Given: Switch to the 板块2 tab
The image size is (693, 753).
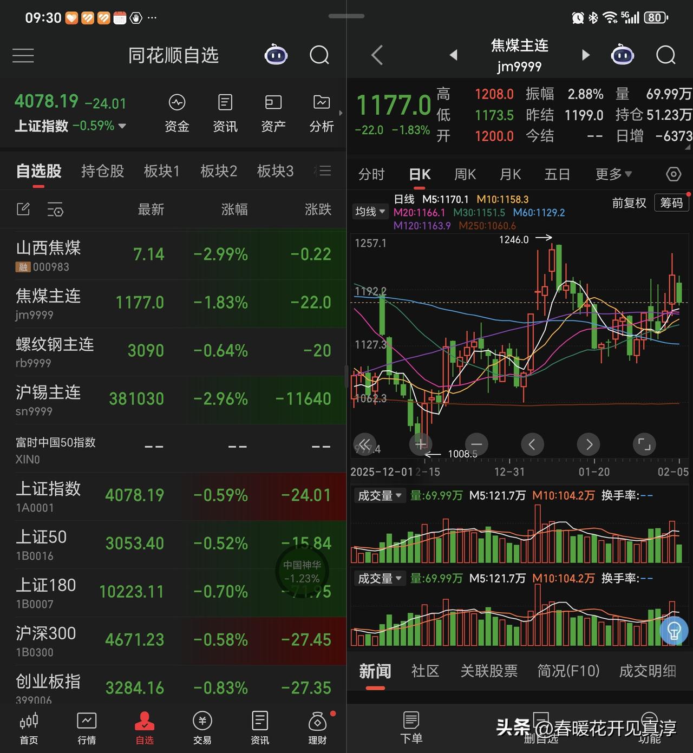Looking at the screenshot, I should (219, 171).
